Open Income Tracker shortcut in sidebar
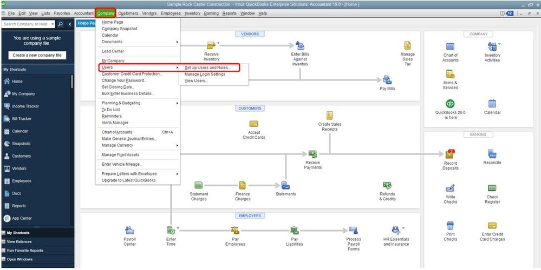541x270 pixels. 25,106
